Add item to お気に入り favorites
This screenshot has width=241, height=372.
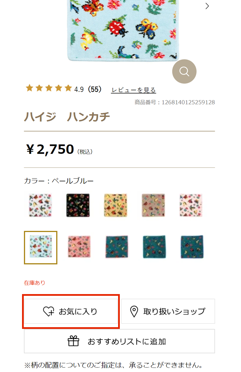point(71,311)
